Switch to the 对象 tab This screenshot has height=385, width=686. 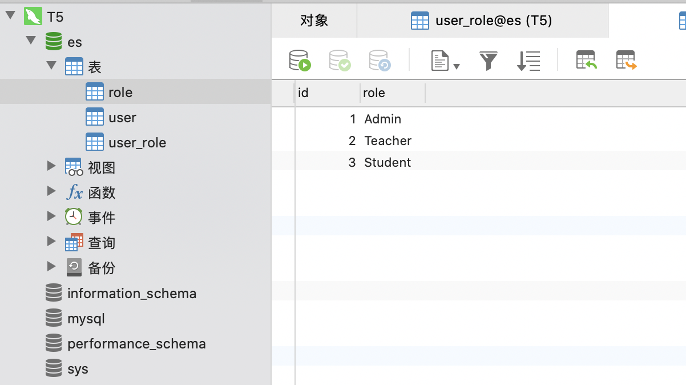[314, 19]
